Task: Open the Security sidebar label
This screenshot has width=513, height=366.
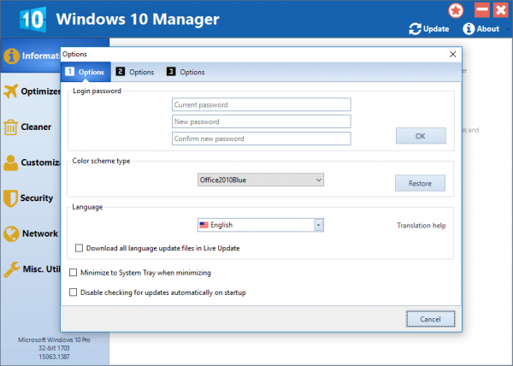Action: point(36,198)
